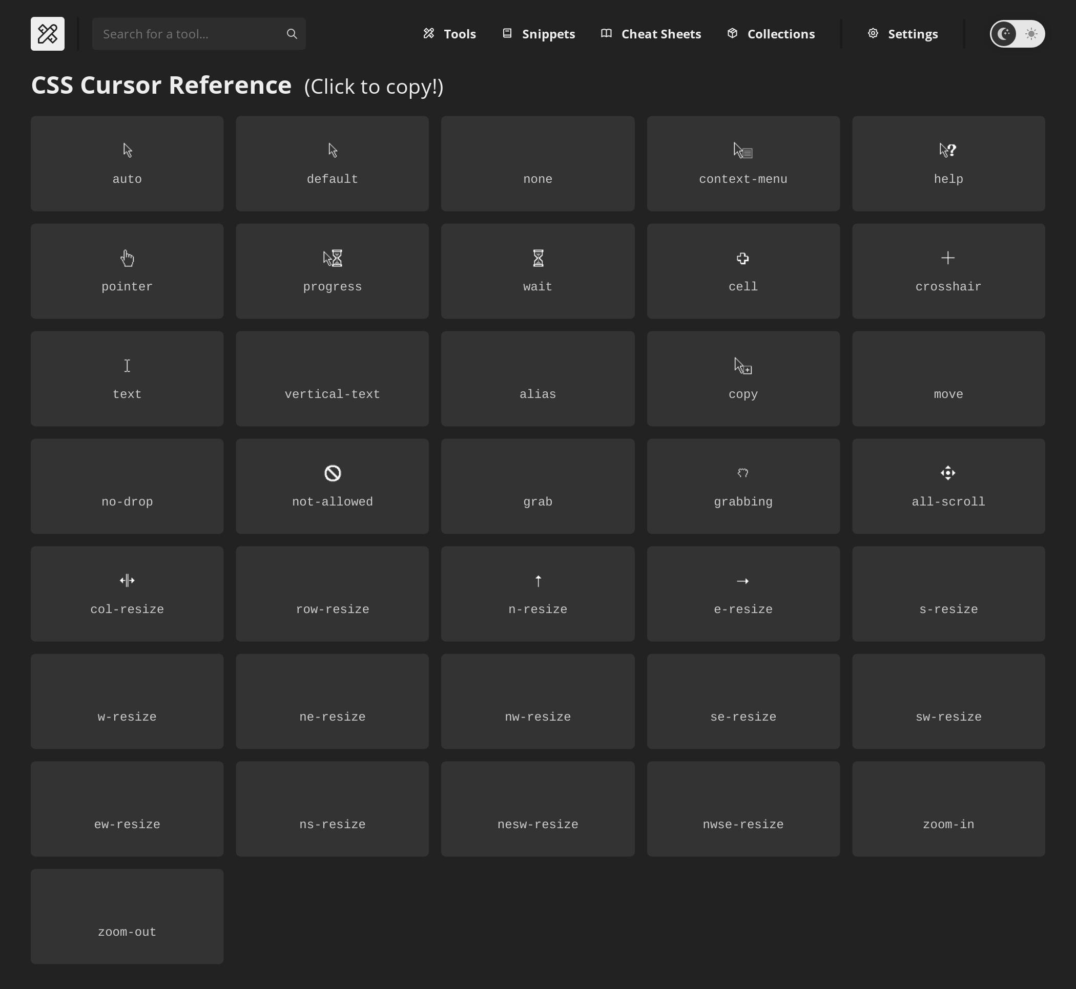
Task: Copy the context-menu cursor icon card
Action: 743,164
